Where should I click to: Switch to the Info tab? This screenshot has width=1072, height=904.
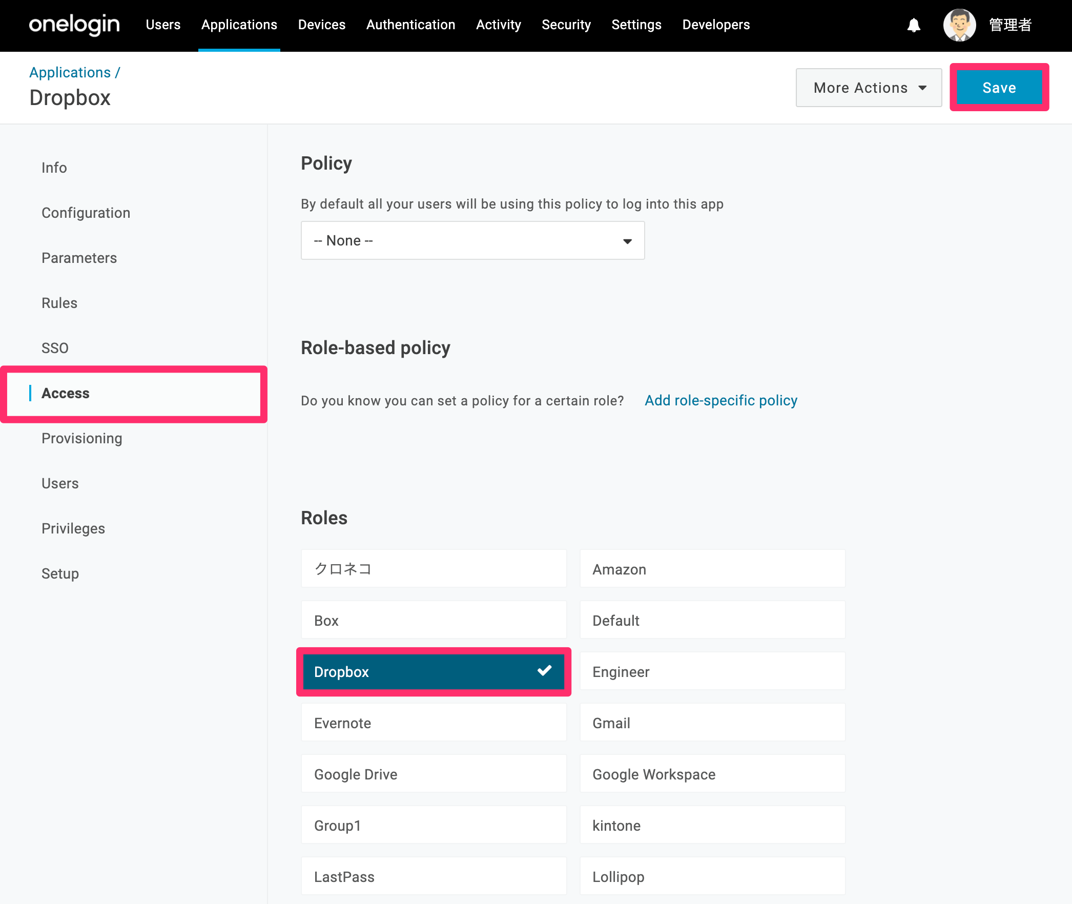point(54,168)
